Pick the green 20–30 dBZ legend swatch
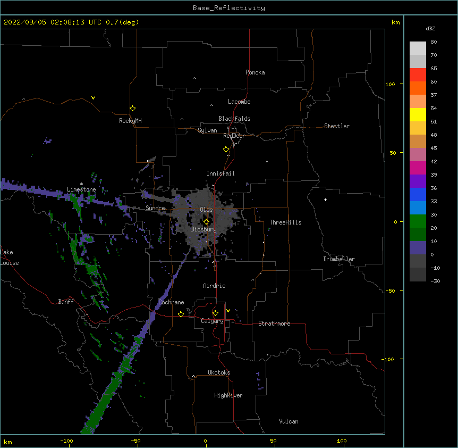This screenshot has width=458, height=448. 418,221
